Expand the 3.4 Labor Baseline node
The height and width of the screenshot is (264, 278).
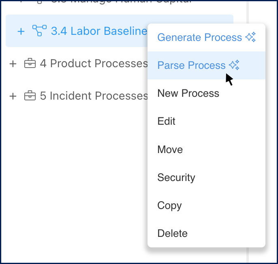(21, 31)
